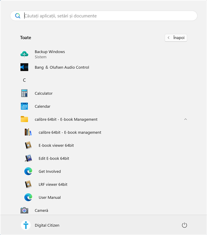The image size is (207, 235).
Task: Launch calibre E-book management bookshelf icon
Action: point(28,132)
